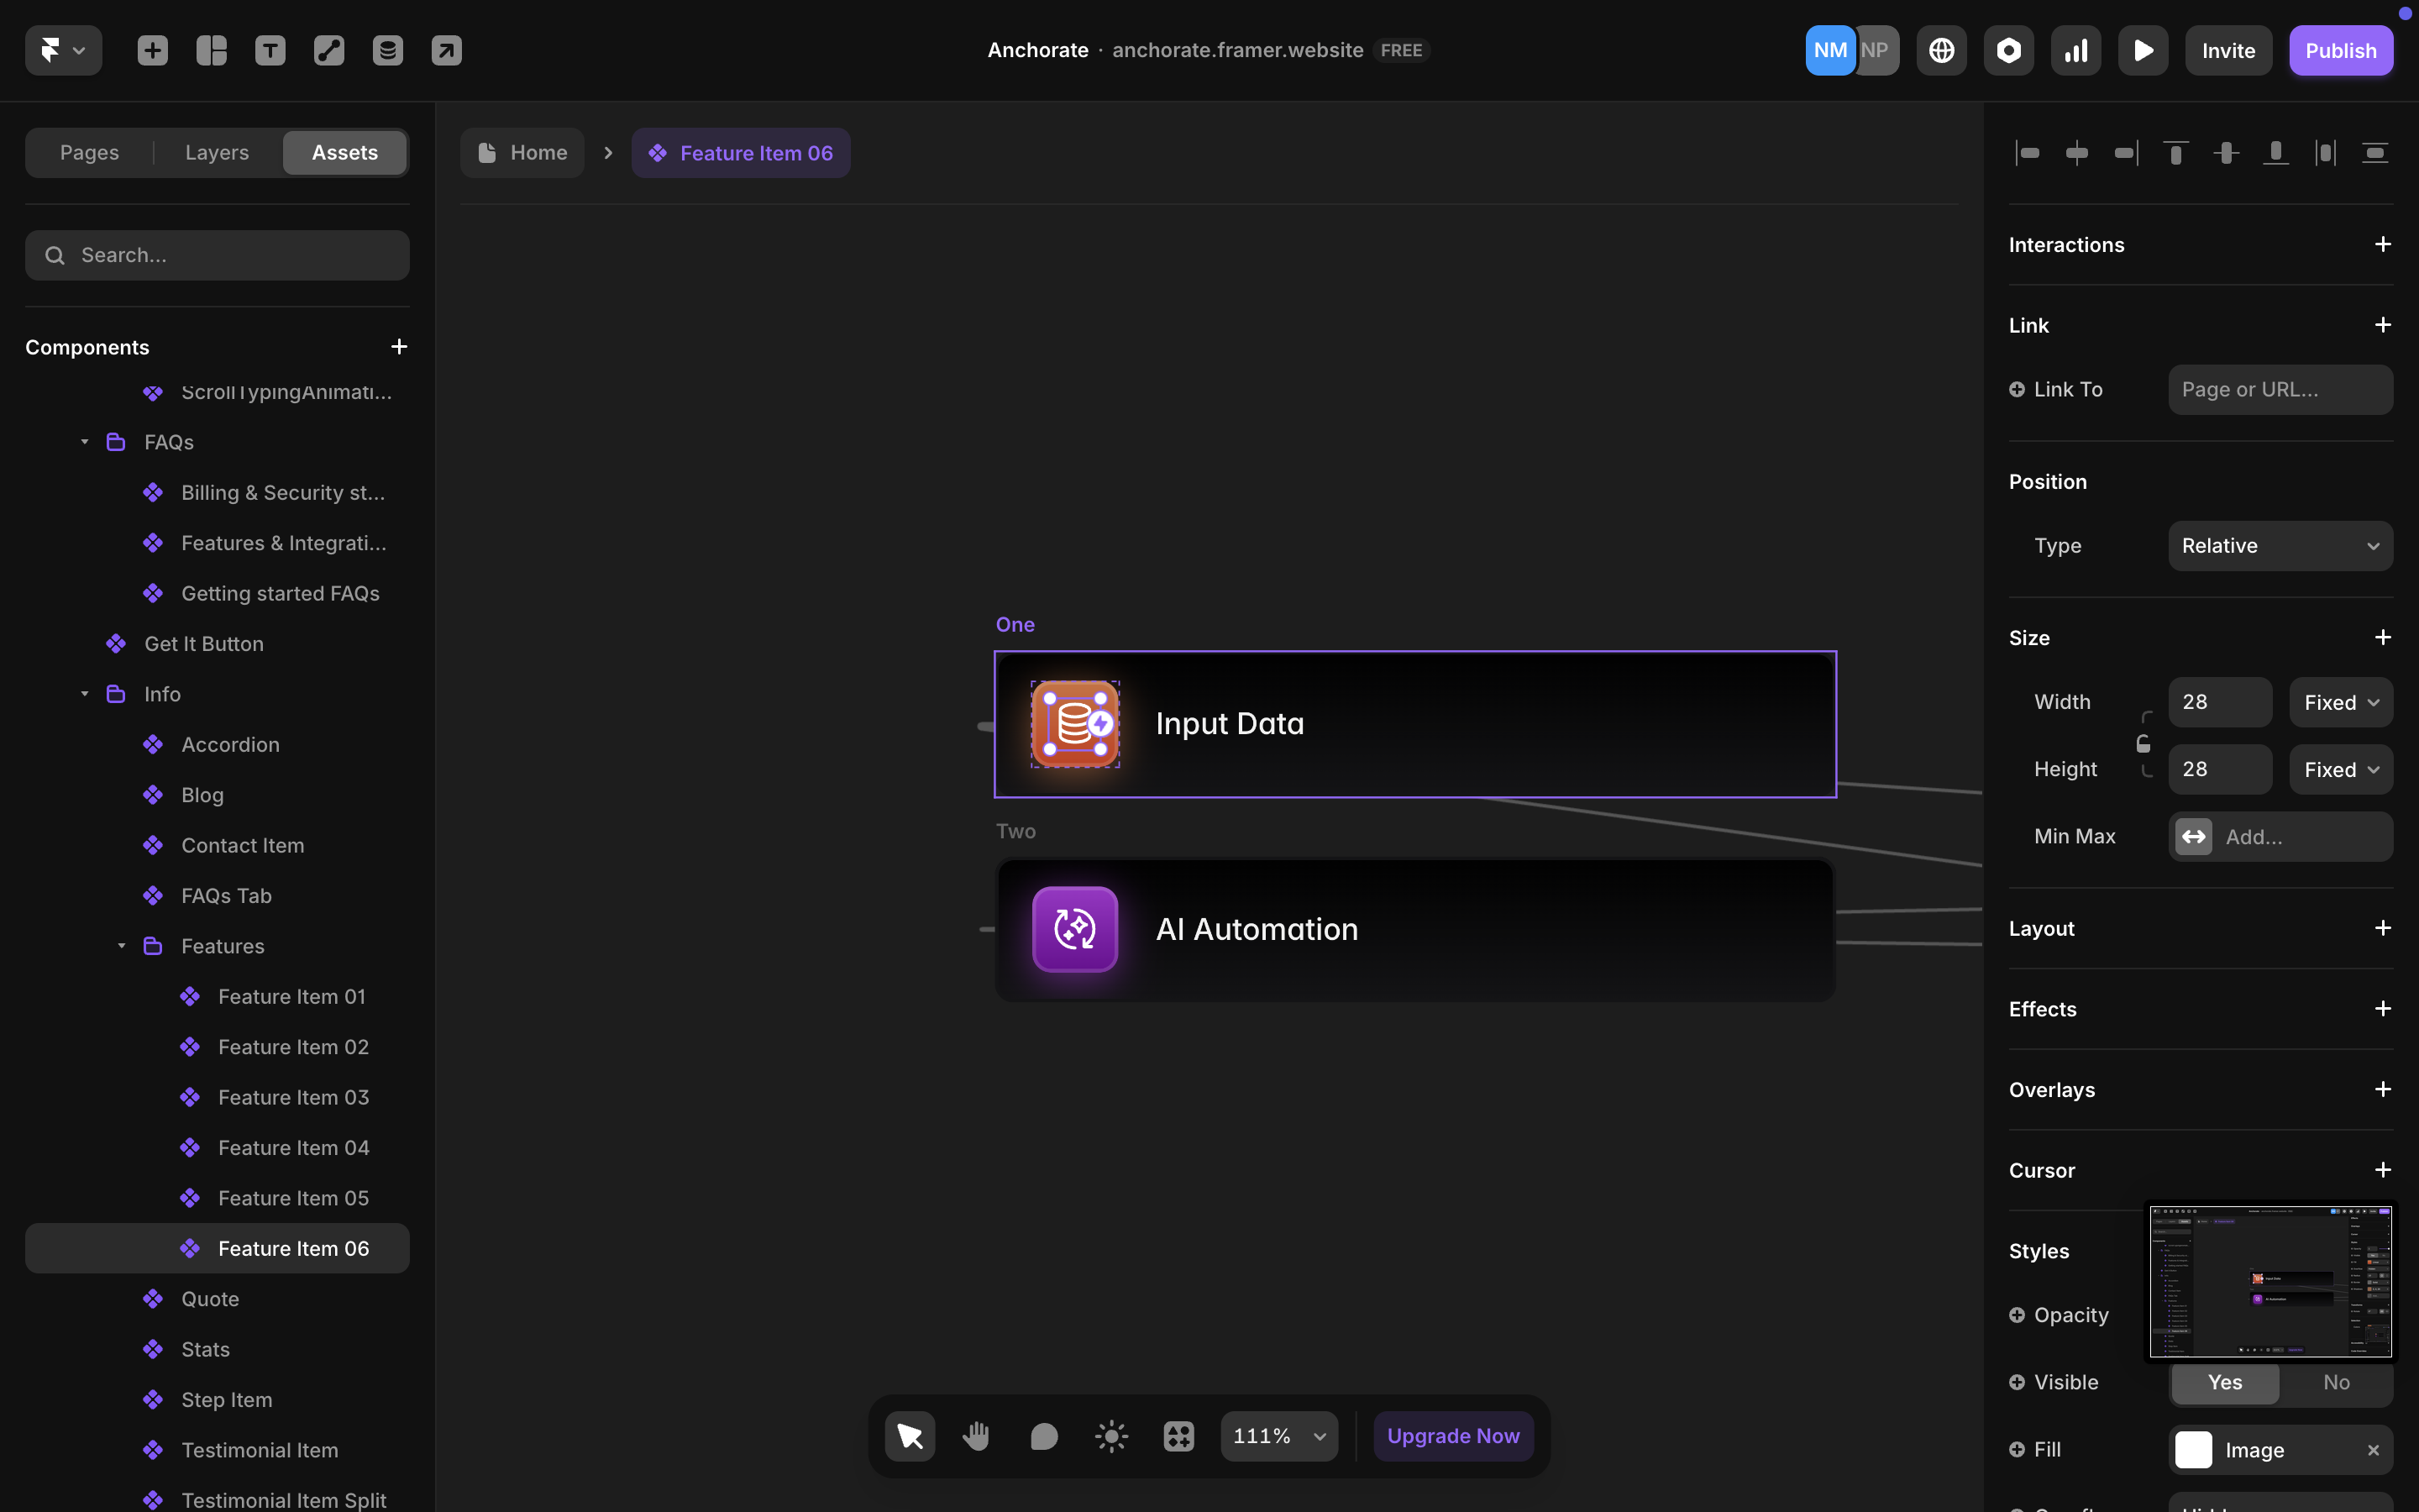Click the Publish button
This screenshot has width=2419, height=1512.
pyautogui.click(x=2340, y=50)
